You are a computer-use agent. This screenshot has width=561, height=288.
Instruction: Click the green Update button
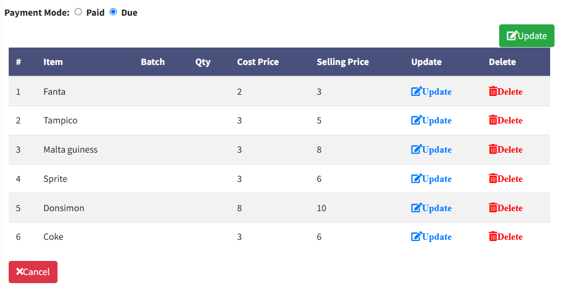click(x=527, y=36)
